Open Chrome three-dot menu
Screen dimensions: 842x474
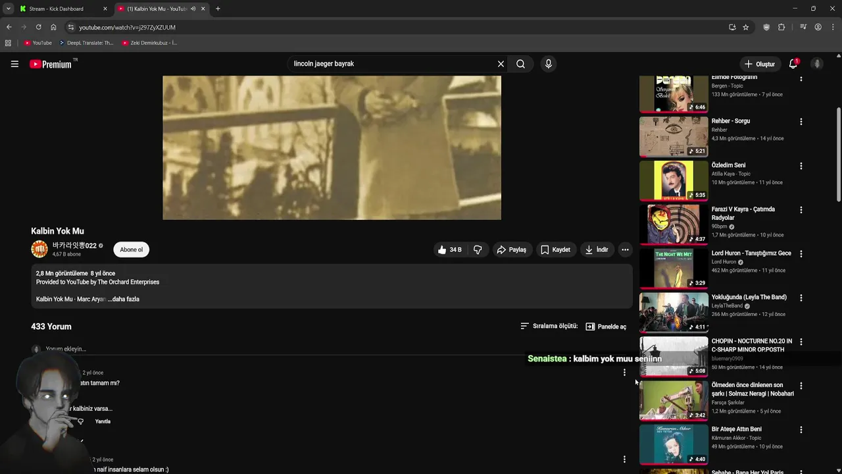click(833, 27)
